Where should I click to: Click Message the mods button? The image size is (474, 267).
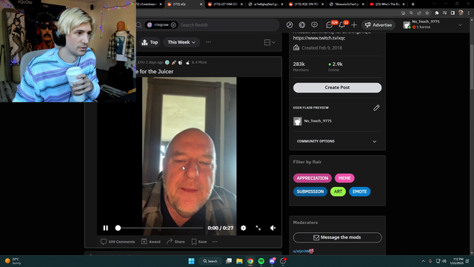point(338,237)
